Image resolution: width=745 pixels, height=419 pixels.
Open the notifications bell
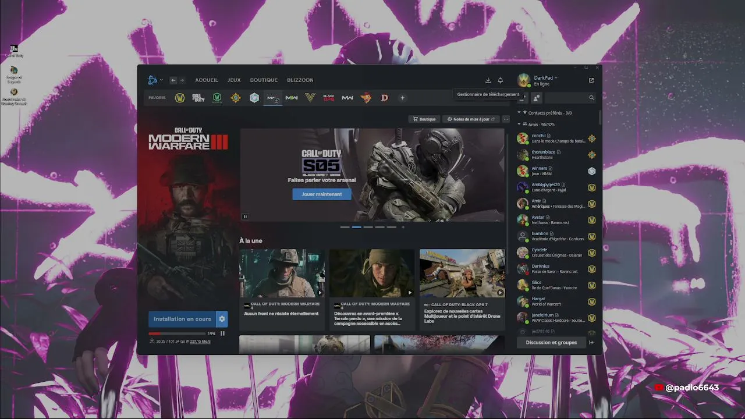pyautogui.click(x=500, y=80)
